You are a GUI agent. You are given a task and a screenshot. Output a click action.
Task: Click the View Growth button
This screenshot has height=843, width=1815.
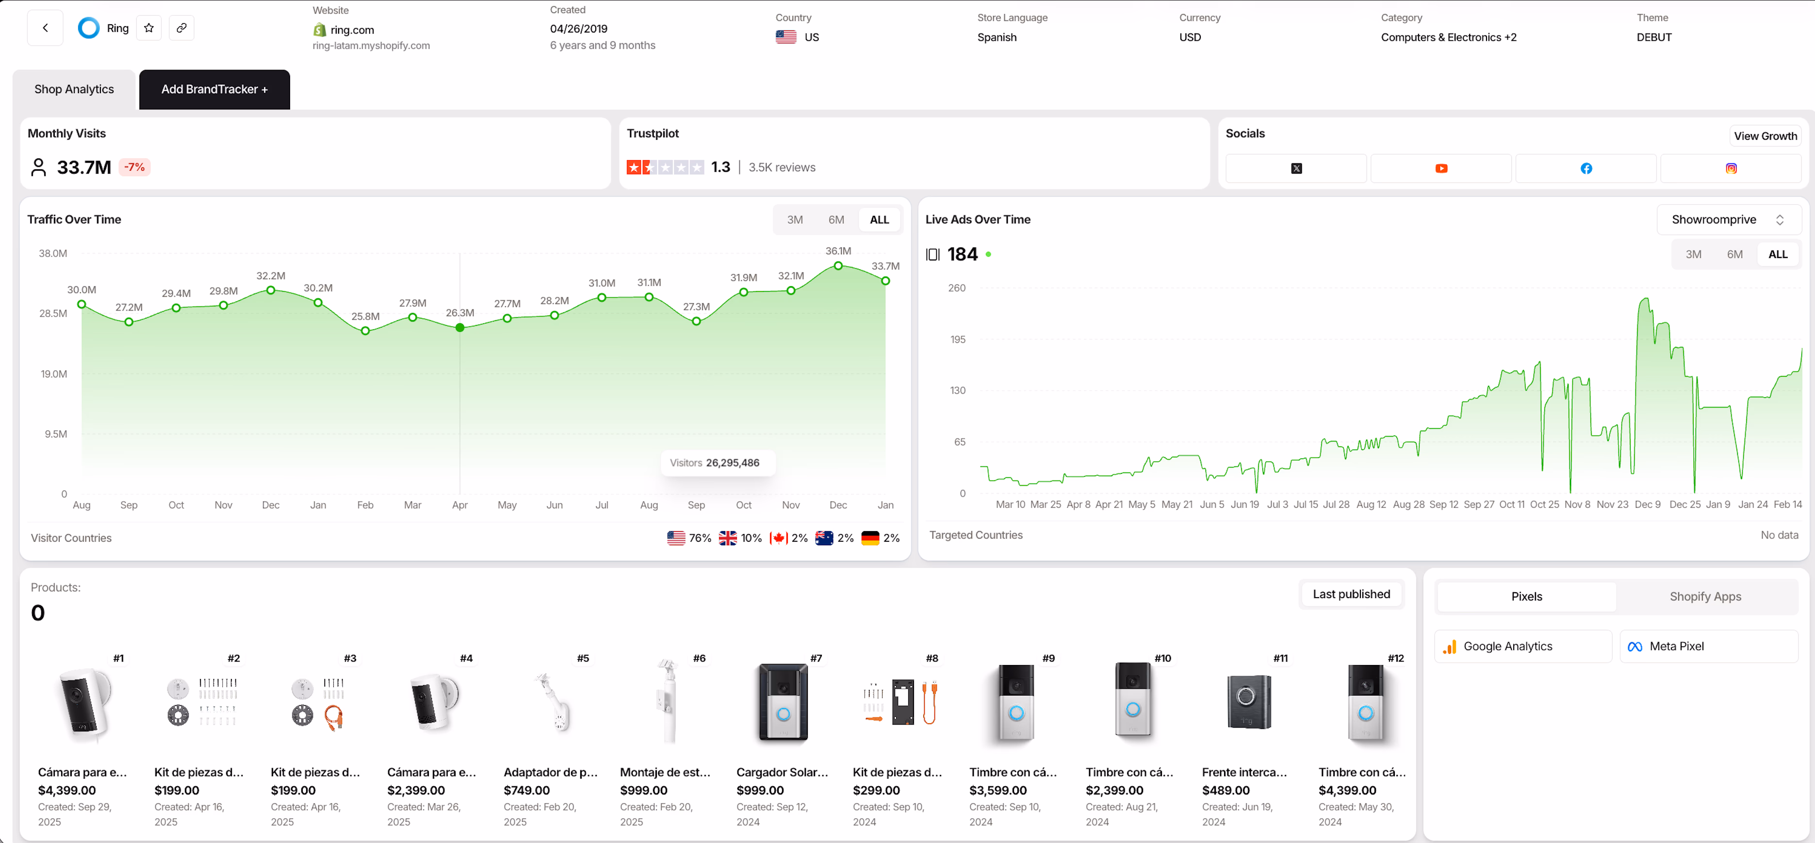[x=1765, y=135]
